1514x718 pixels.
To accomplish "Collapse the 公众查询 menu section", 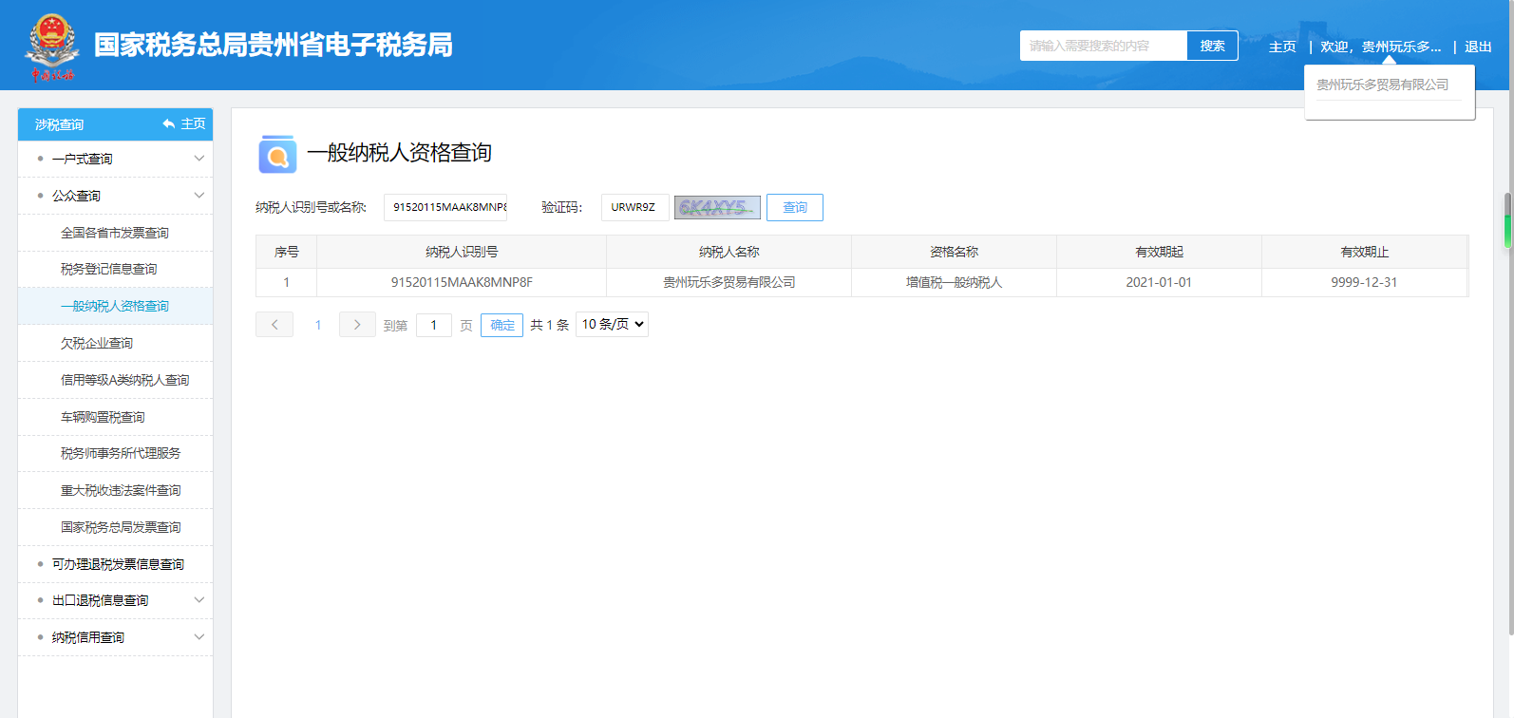I will click(x=199, y=196).
